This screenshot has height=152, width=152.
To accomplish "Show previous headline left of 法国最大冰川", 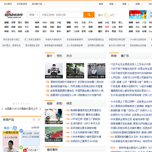I will coord(2,109).
